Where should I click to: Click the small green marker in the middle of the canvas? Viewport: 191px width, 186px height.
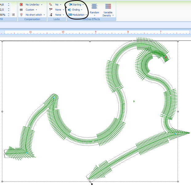coord(134,101)
